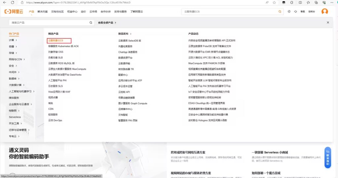Open the 文档与社区 menu
Viewport: 338px width, 178px height.
(x=57, y=11)
